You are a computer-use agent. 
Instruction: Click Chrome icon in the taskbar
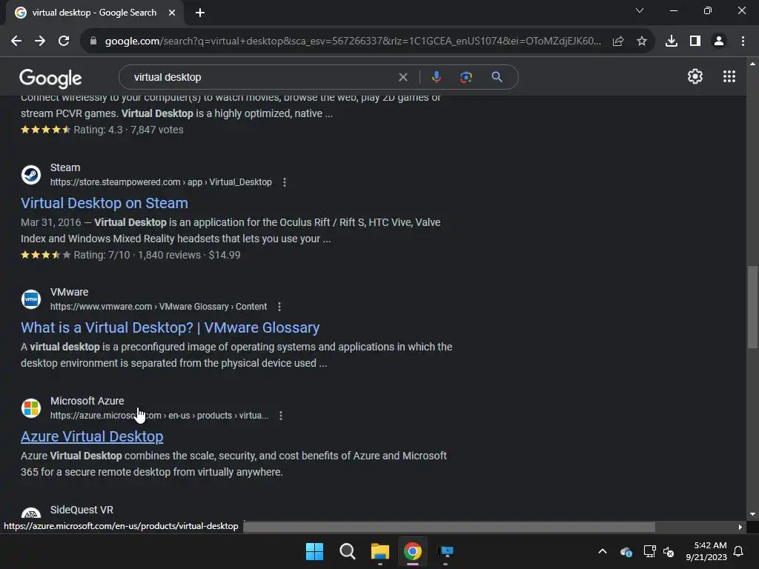(x=413, y=551)
